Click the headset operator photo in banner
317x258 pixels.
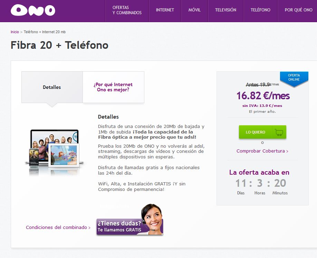(152, 218)
